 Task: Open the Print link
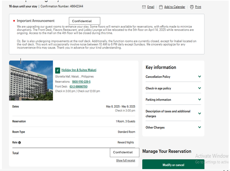coord(198,7)
